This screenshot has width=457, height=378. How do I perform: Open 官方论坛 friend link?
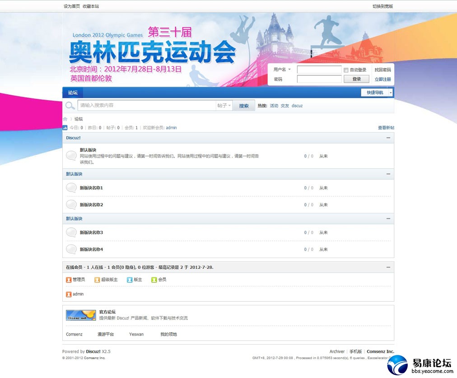pyautogui.click(x=107, y=312)
